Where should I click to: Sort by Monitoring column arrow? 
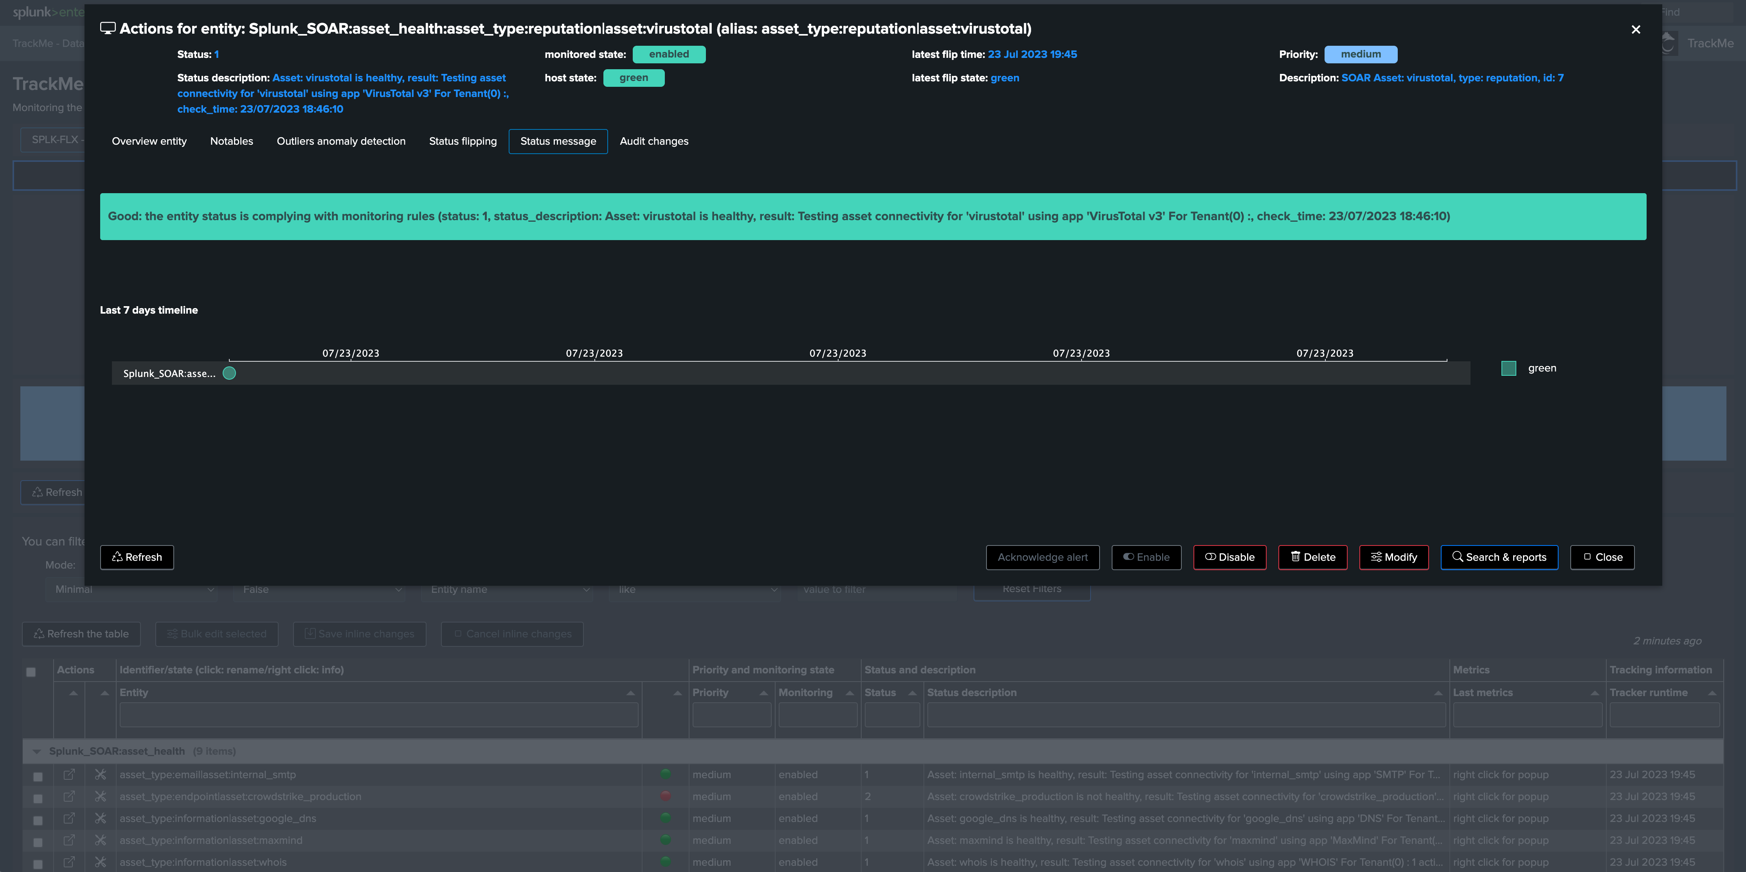(849, 693)
